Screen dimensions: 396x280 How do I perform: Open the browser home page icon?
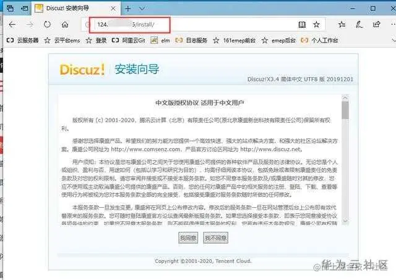pos(65,25)
